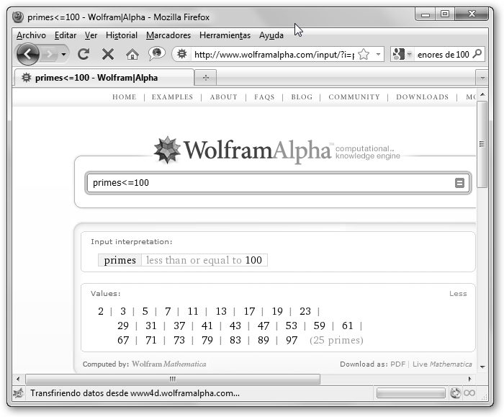Click the browser Back arrow button
The image size is (504, 417).
27,54
